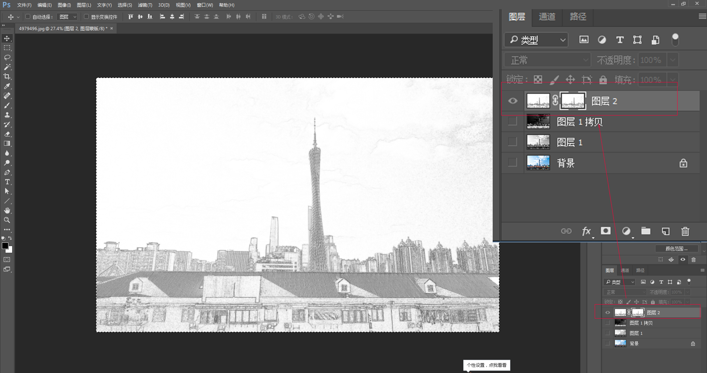The height and width of the screenshot is (373, 707).
Task: Add a layer style via fx icon
Action: pos(586,231)
